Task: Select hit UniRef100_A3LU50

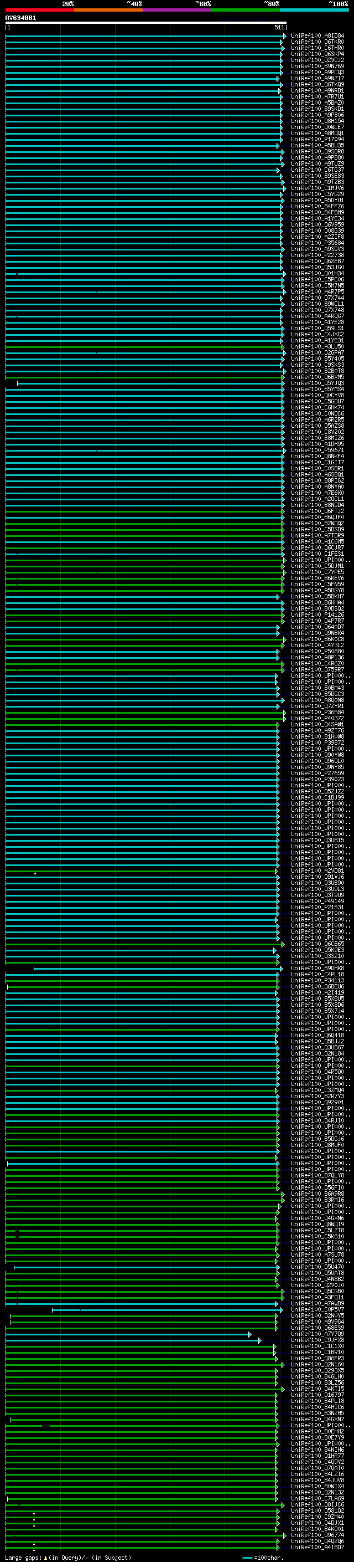Action: [x=317, y=347]
